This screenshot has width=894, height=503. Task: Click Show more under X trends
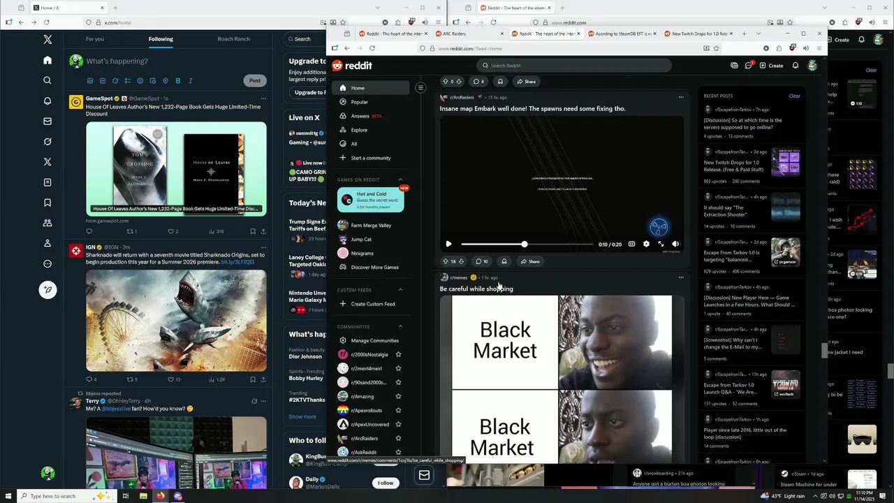302,416
